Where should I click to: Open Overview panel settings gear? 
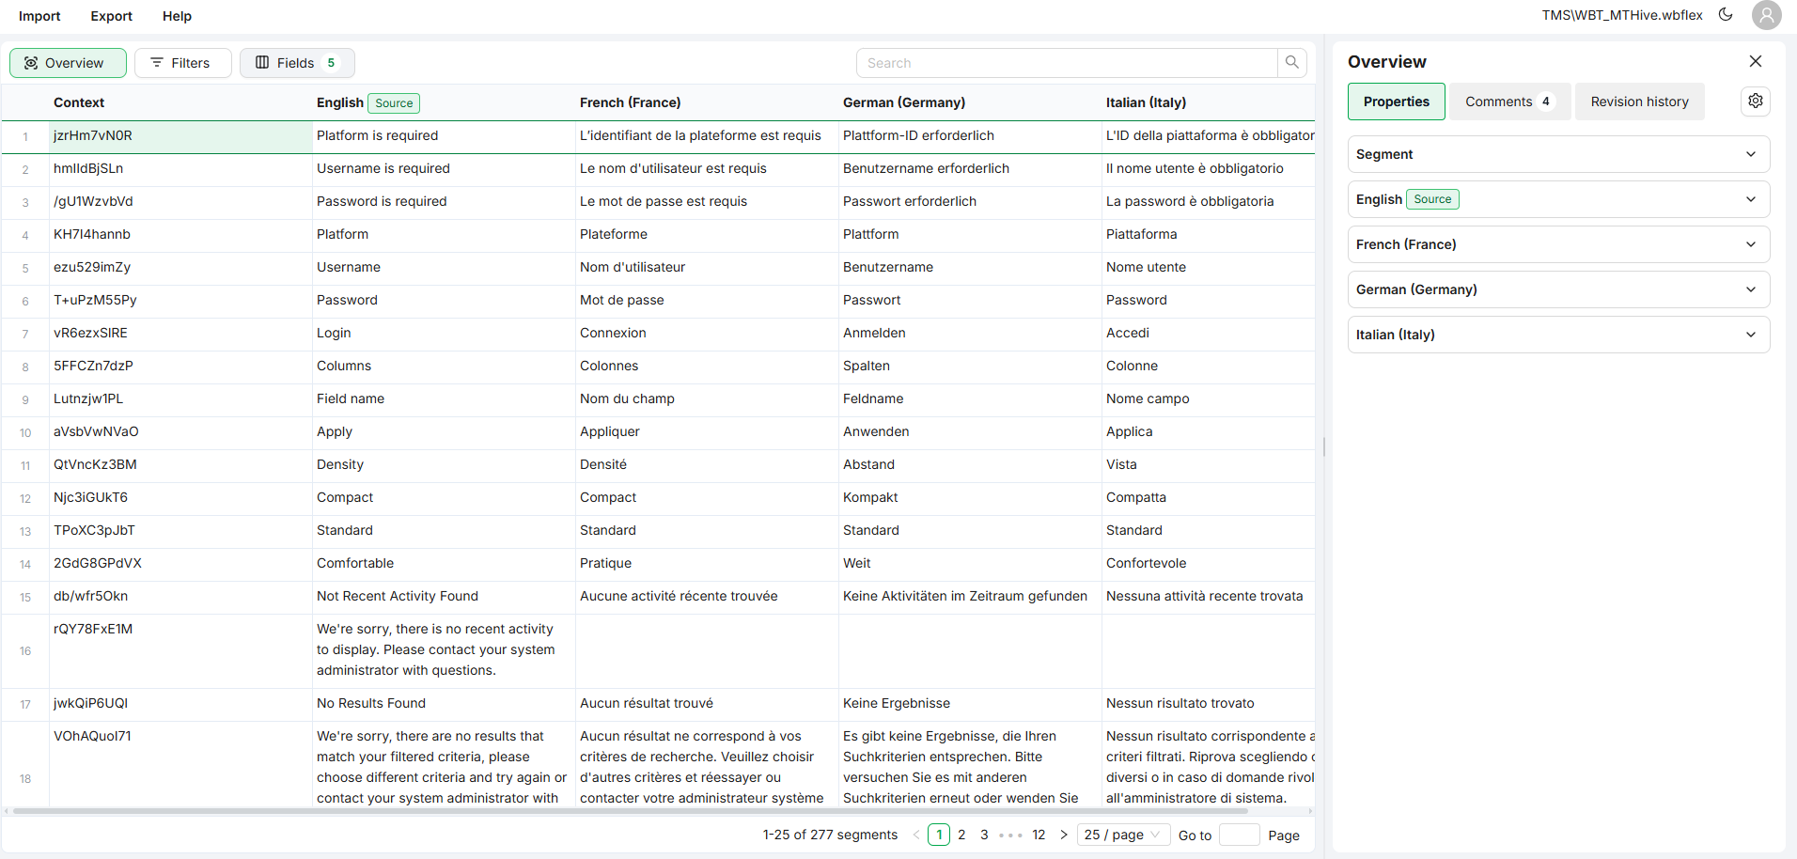point(1755,102)
